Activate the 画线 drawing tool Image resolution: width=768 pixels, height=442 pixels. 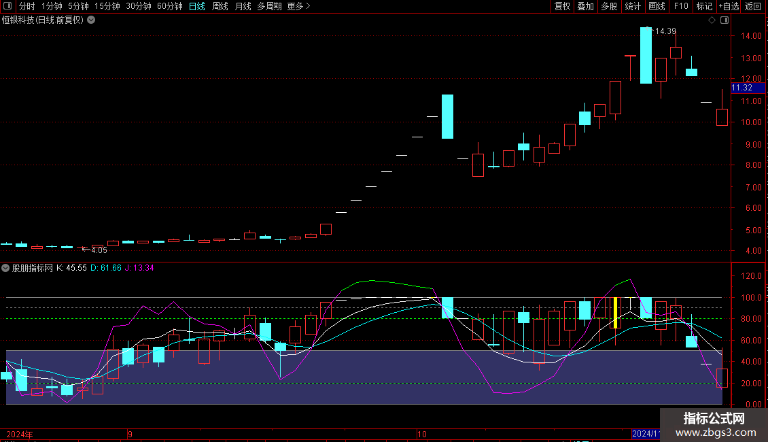[x=657, y=6]
